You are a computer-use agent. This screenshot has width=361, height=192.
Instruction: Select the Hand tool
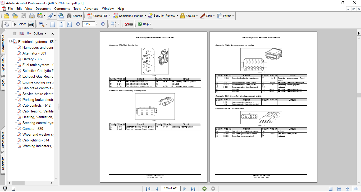click(6, 24)
